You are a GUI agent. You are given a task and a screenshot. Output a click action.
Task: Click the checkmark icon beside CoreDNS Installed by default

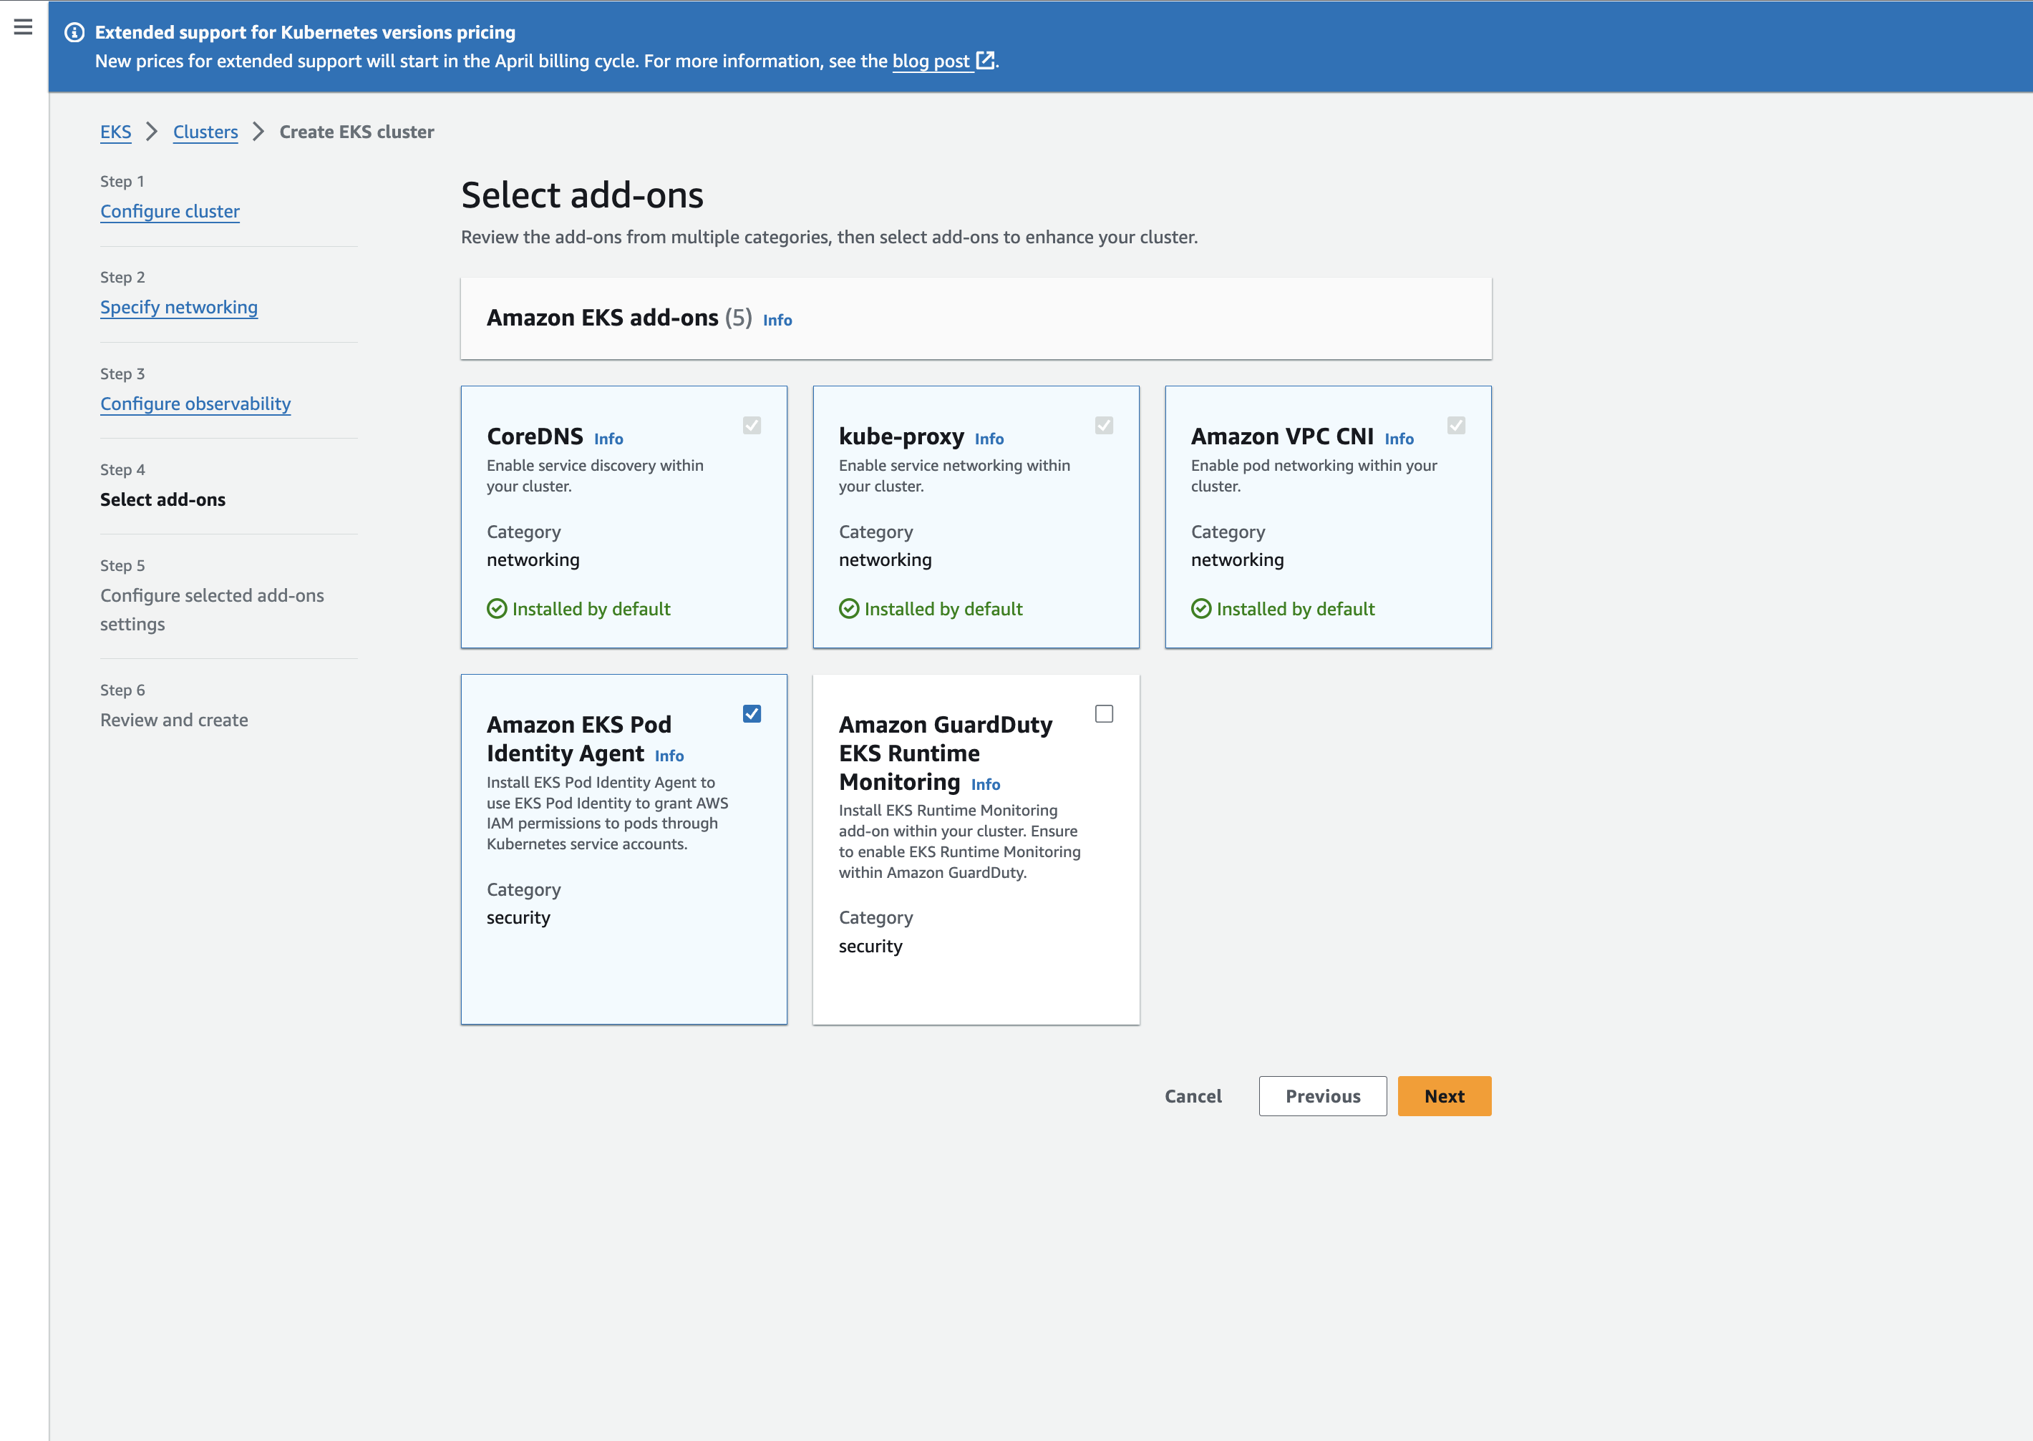pos(497,609)
